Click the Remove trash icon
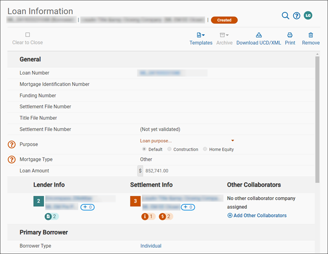This screenshot has width=328, height=254. tap(311, 35)
